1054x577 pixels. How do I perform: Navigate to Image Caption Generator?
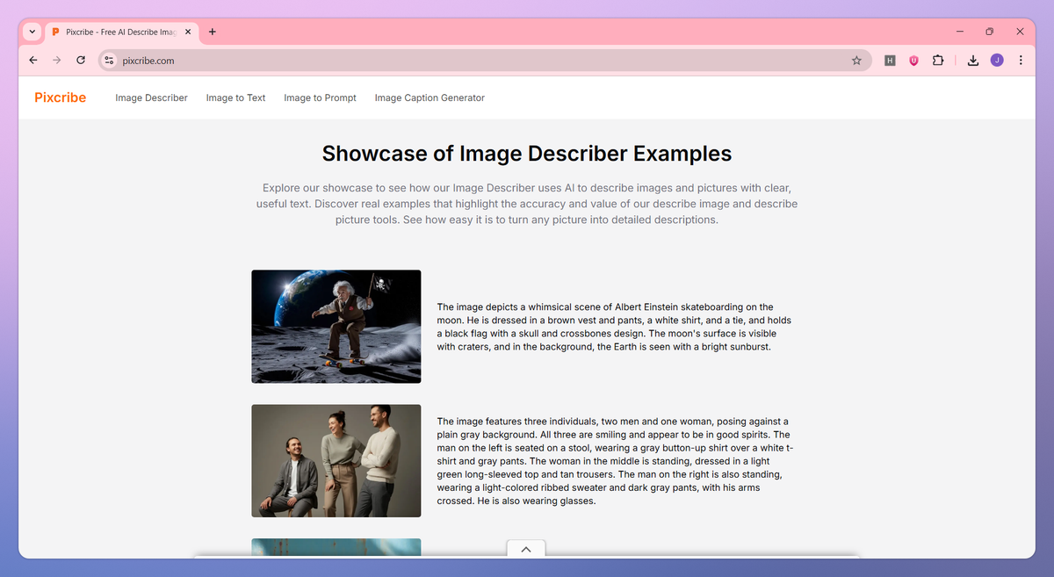coord(430,97)
